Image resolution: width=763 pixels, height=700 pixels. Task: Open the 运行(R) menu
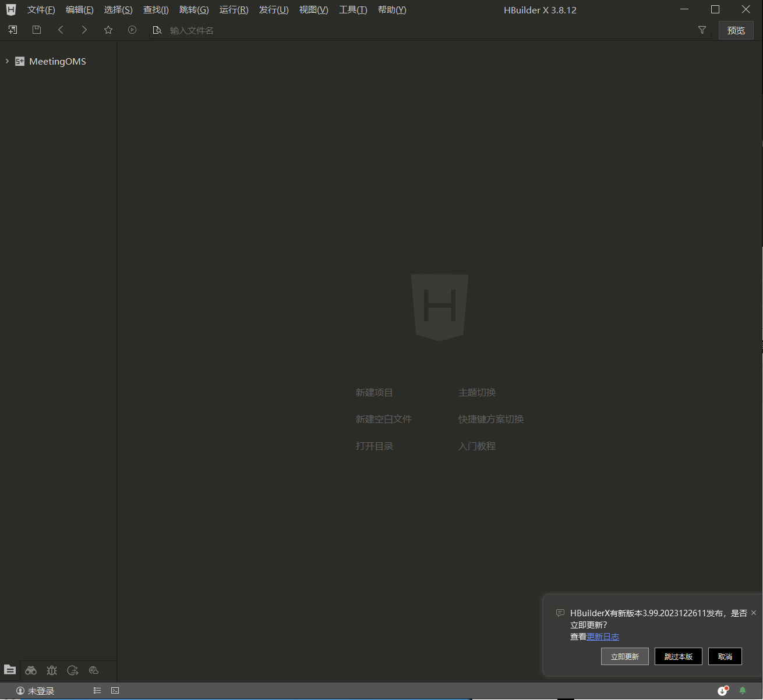click(234, 10)
